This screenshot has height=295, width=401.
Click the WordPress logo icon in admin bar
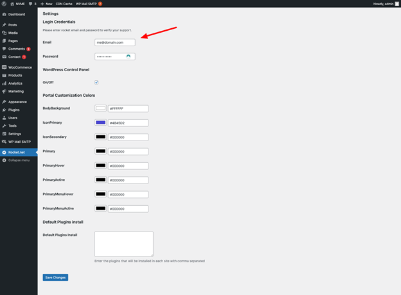[4, 4]
